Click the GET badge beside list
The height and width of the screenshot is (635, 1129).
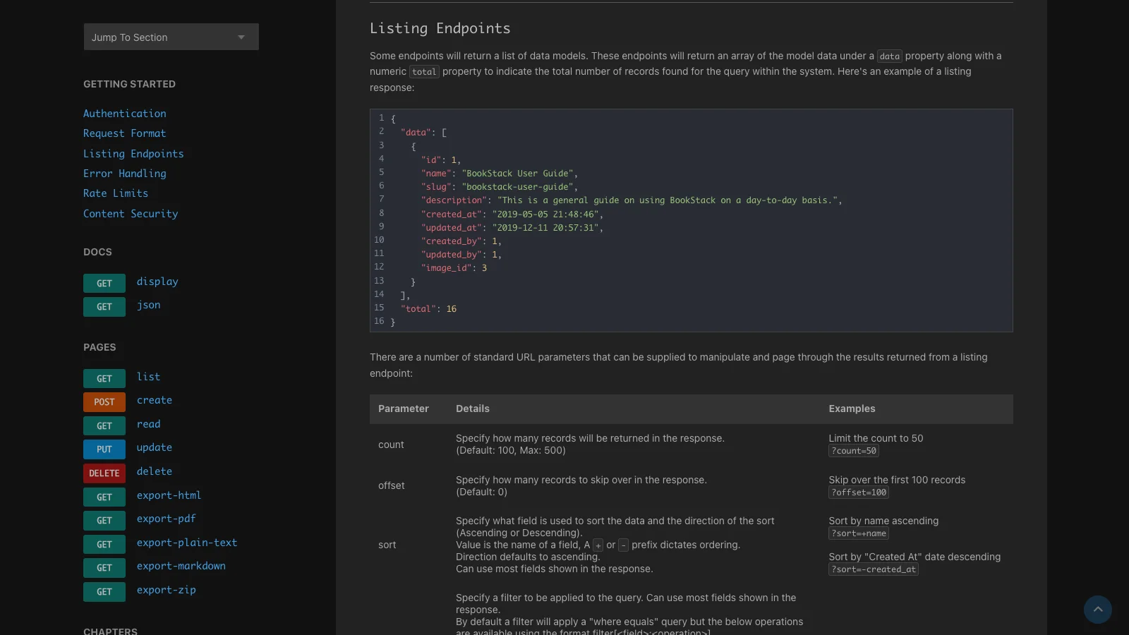pos(104,379)
